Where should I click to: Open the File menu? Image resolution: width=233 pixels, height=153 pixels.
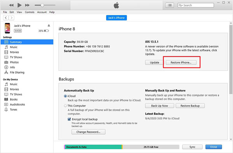[5, 12]
